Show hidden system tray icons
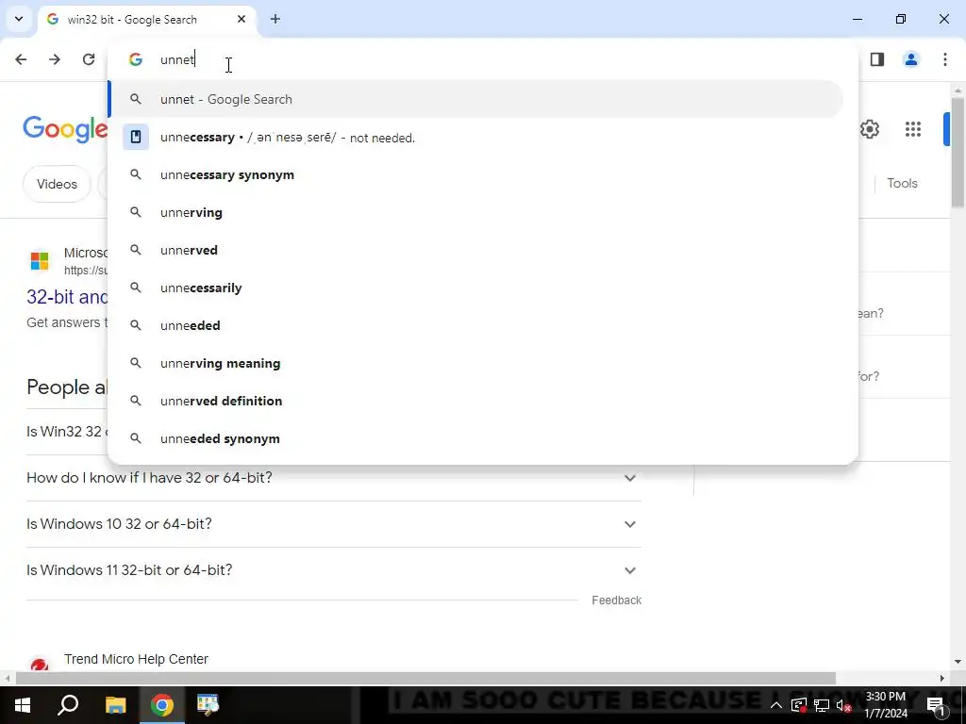The image size is (966, 724). point(776,705)
